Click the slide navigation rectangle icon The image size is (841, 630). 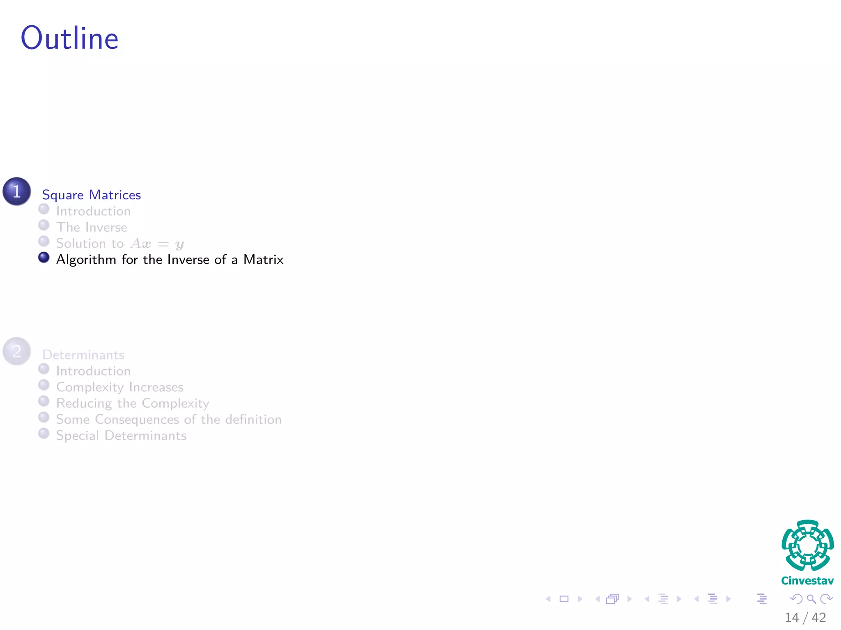564,599
